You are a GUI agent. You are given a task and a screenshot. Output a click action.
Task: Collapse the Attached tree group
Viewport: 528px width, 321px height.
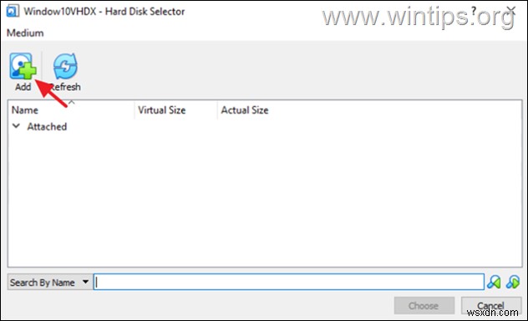click(16, 126)
